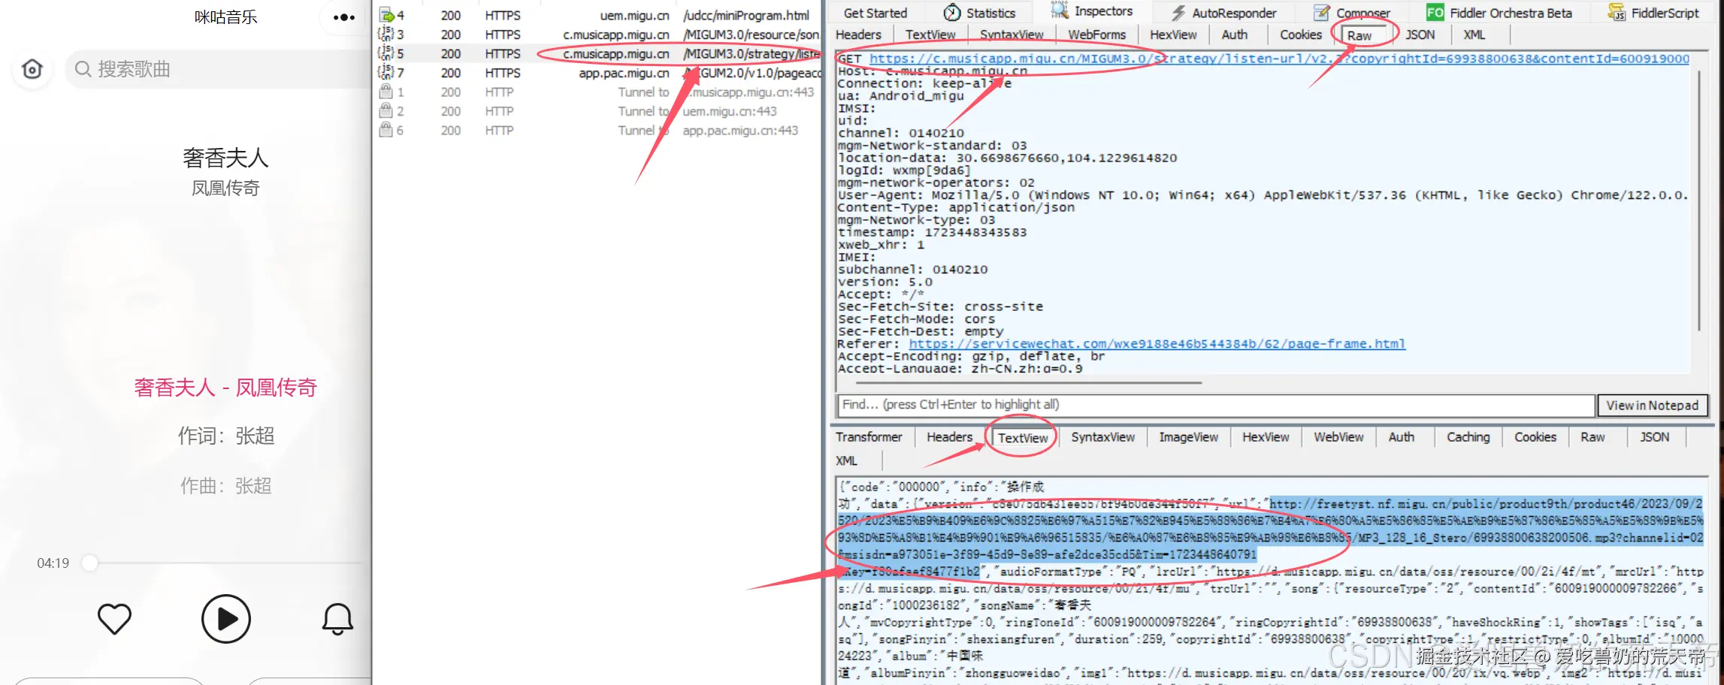Show request HexView inspector
Screen dimensions: 1724x685
point(1173,35)
